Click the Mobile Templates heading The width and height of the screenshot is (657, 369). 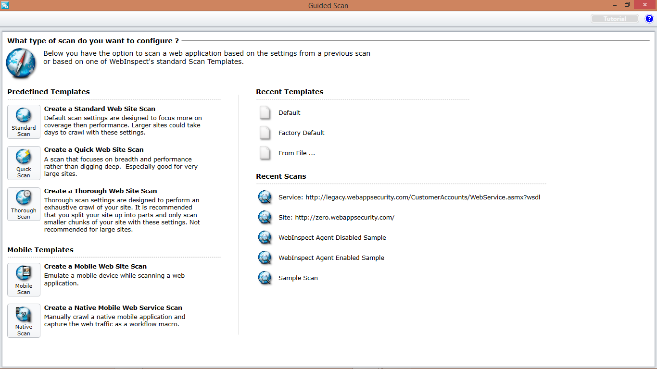click(x=40, y=249)
